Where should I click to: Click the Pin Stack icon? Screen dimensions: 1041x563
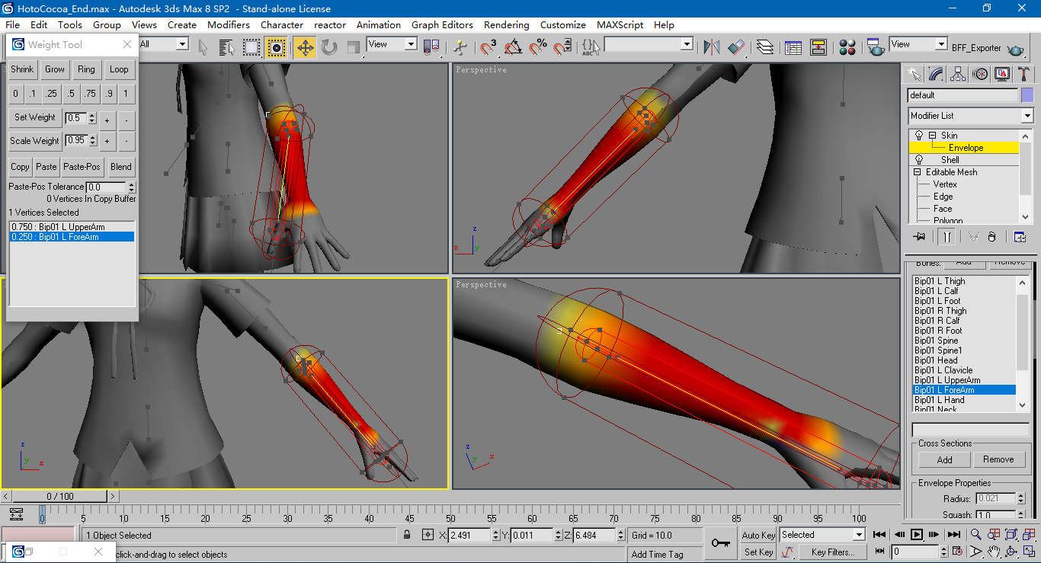(919, 236)
